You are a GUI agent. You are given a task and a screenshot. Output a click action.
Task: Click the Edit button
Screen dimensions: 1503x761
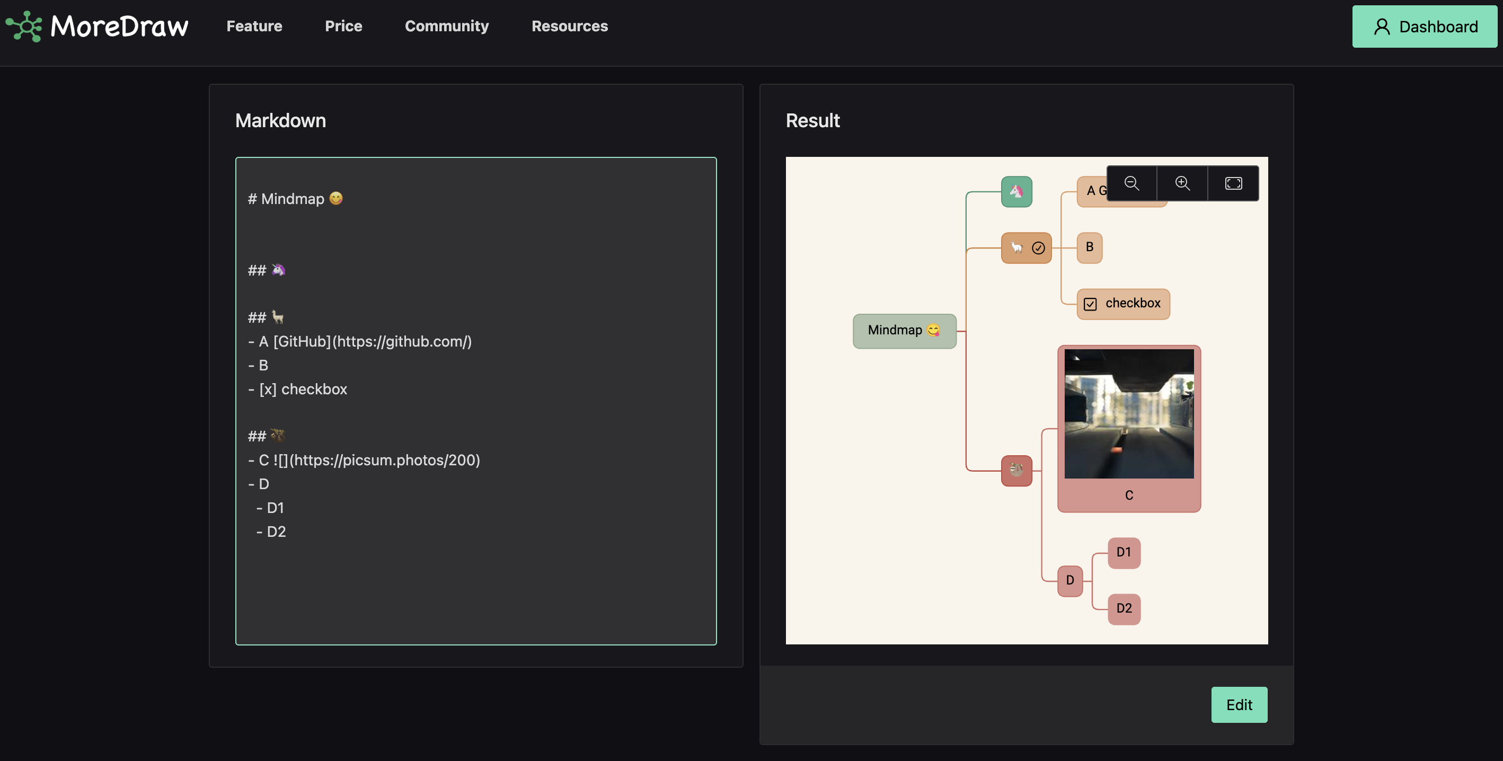tap(1239, 704)
